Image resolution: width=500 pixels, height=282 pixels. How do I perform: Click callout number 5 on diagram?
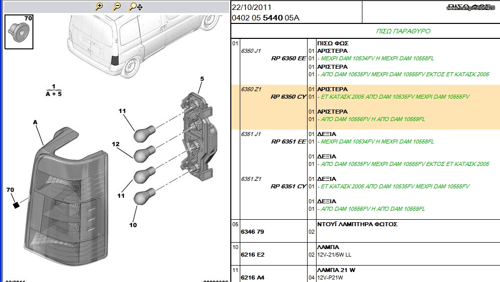(x=202, y=79)
